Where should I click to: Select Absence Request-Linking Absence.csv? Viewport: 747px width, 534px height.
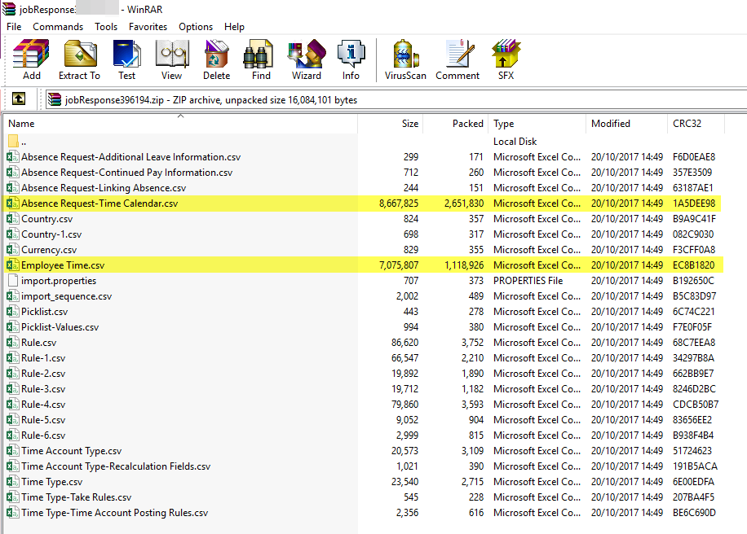pyautogui.click(x=104, y=188)
